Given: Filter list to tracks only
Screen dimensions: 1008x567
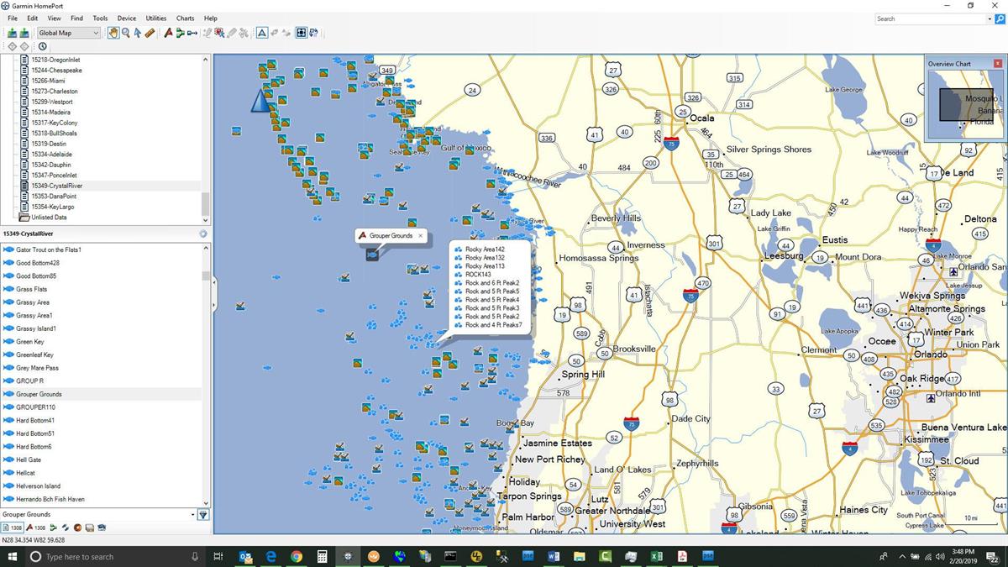Looking at the screenshot, I should click(x=66, y=528).
